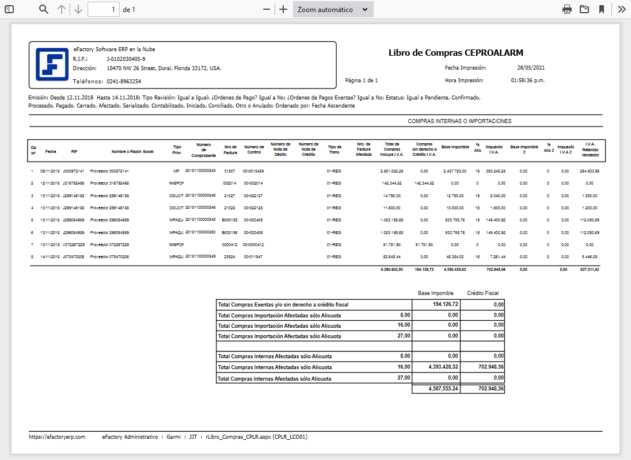Viewport: 631px width, 460px height.
Task: Expand the tools menu chevrons
Action: (x=622, y=9)
